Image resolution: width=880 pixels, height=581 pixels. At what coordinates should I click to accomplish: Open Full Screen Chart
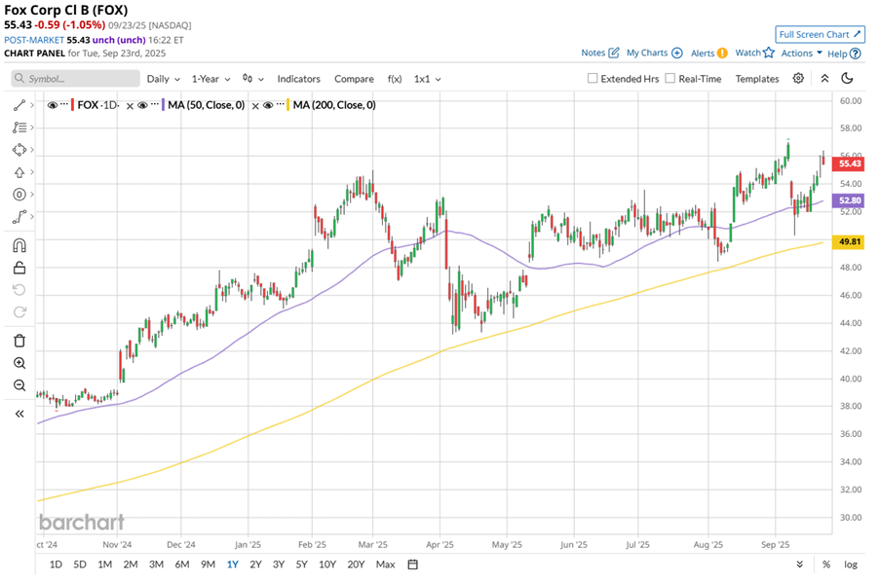[820, 34]
